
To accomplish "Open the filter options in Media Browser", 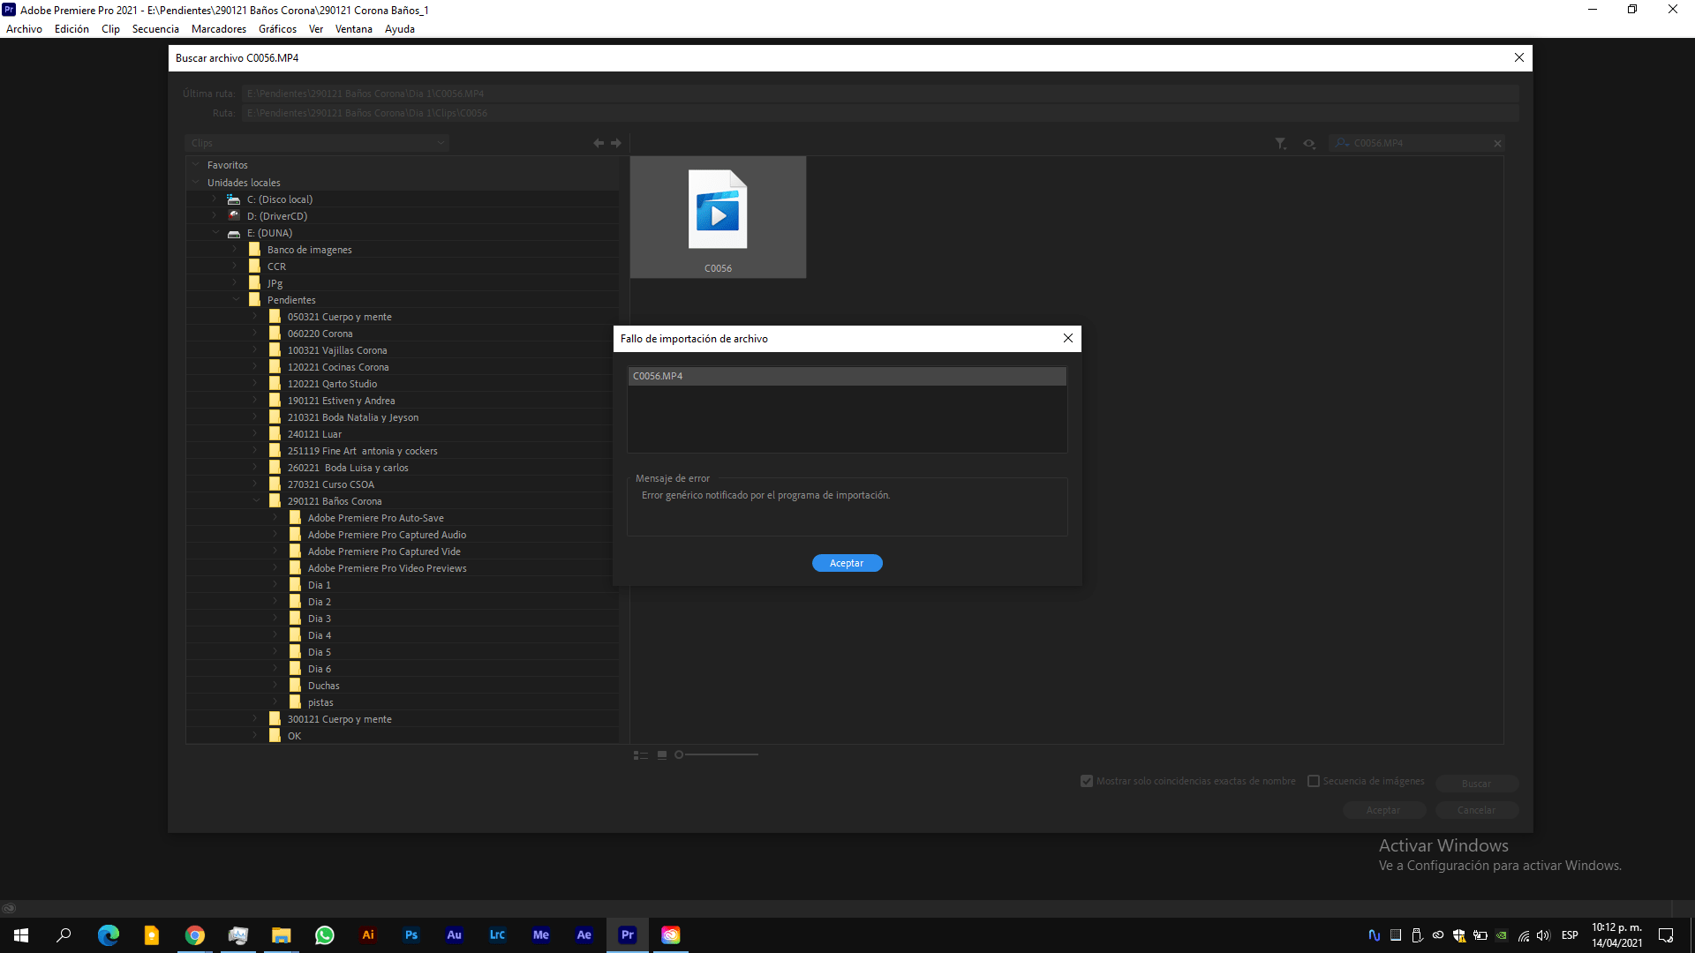I will pos(1281,143).
